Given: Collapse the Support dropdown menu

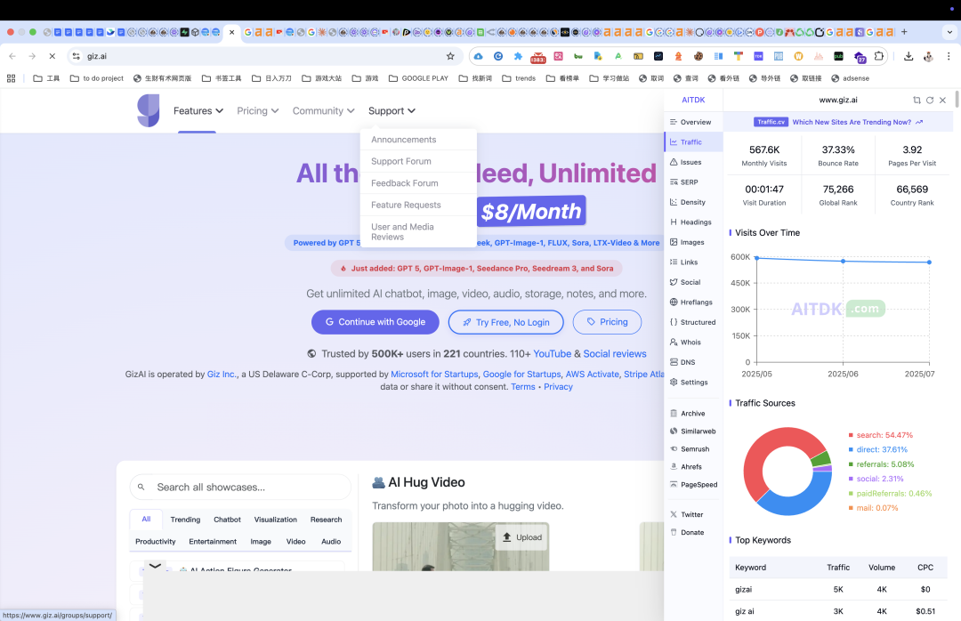Looking at the screenshot, I should pyautogui.click(x=392, y=111).
